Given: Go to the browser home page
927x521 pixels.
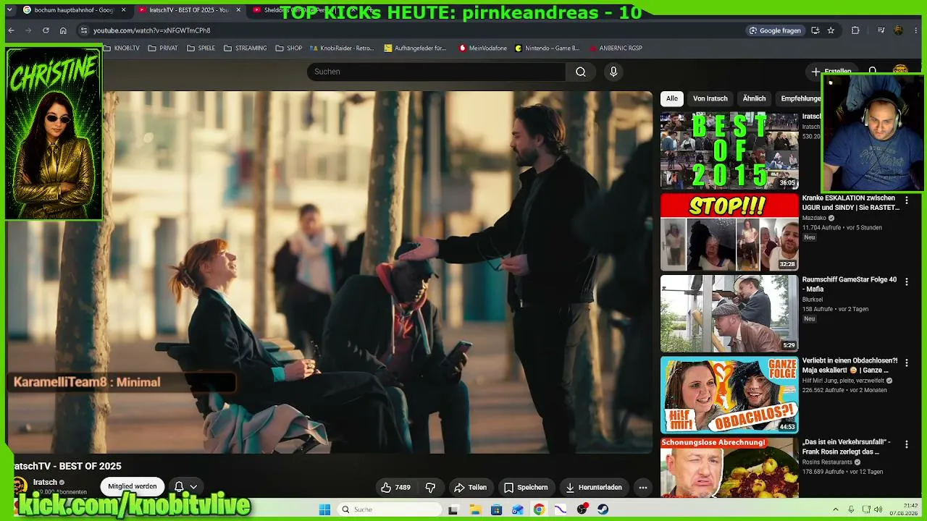Looking at the screenshot, I should tap(63, 30).
